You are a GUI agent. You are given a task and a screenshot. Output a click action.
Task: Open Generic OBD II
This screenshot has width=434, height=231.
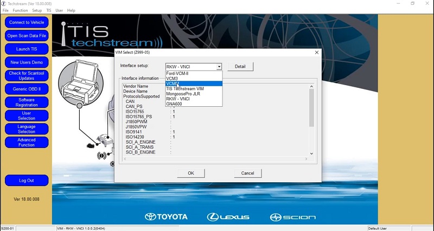[27, 89]
